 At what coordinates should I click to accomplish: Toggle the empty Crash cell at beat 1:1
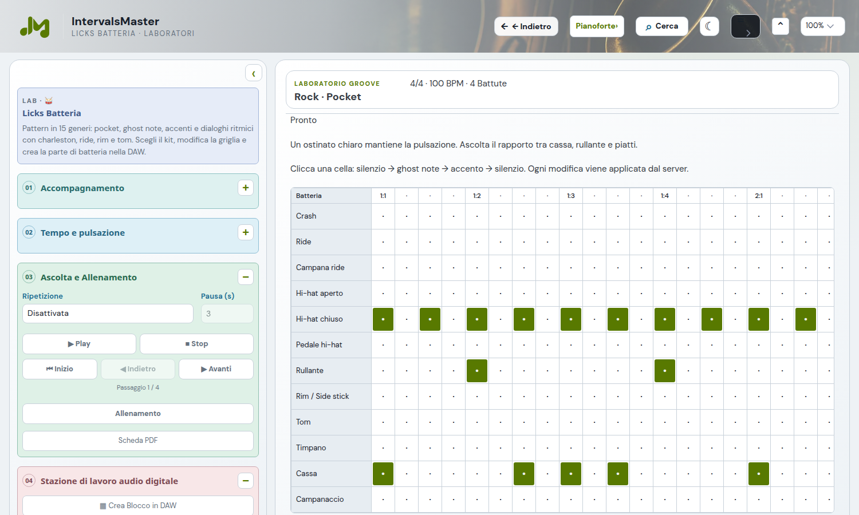pyautogui.click(x=383, y=216)
